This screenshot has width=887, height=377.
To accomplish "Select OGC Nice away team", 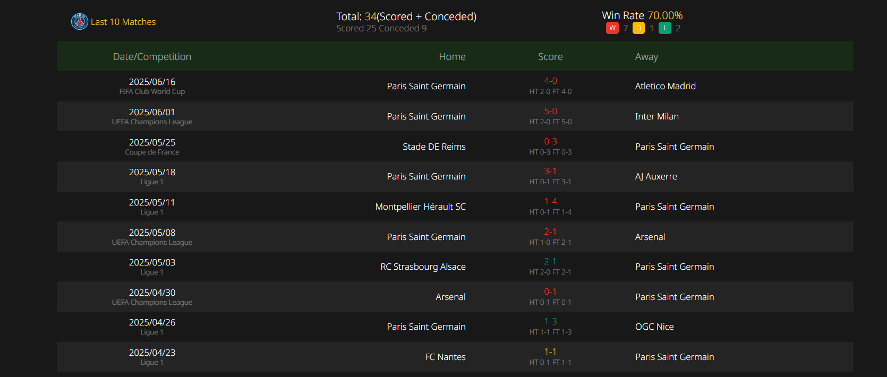I will pyautogui.click(x=654, y=327).
